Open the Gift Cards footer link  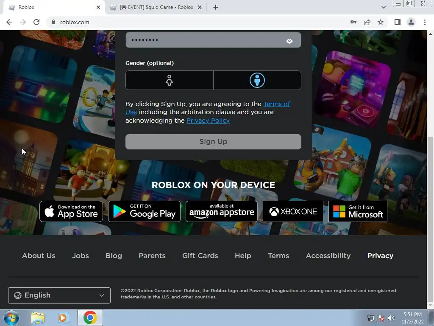point(200,256)
